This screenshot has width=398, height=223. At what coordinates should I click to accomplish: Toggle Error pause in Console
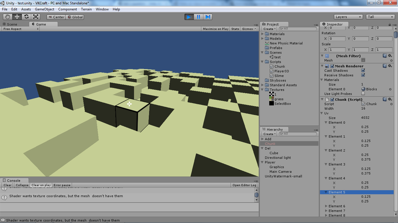point(62,185)
